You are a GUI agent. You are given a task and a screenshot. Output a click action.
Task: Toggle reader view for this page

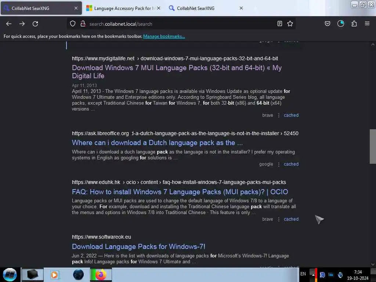click(279, 23)
